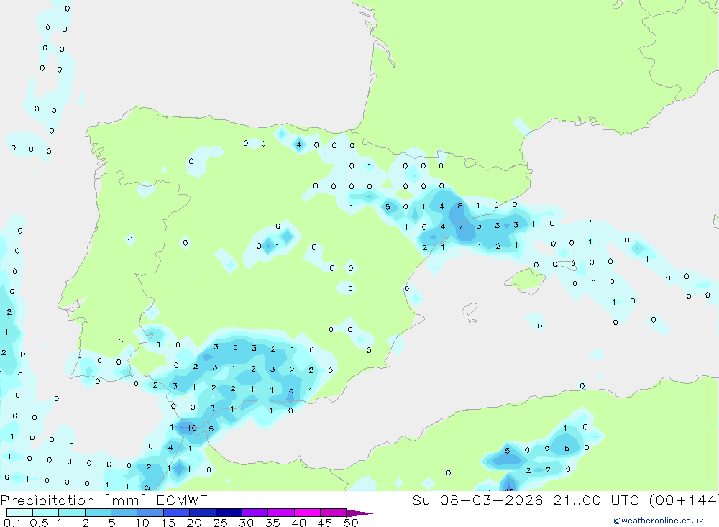Screen dimensions: 719x527
Task: Click the 1–2 mm legend color swatch
Action: 72,513
